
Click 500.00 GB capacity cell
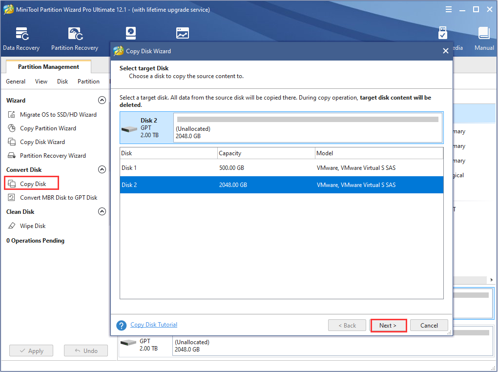[x=231, y=168]
